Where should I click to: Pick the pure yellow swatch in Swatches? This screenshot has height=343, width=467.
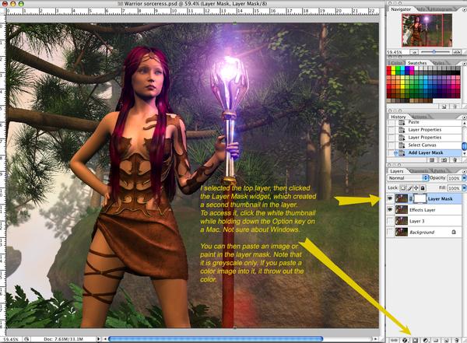pyautogui.click(x=393, y=68)
